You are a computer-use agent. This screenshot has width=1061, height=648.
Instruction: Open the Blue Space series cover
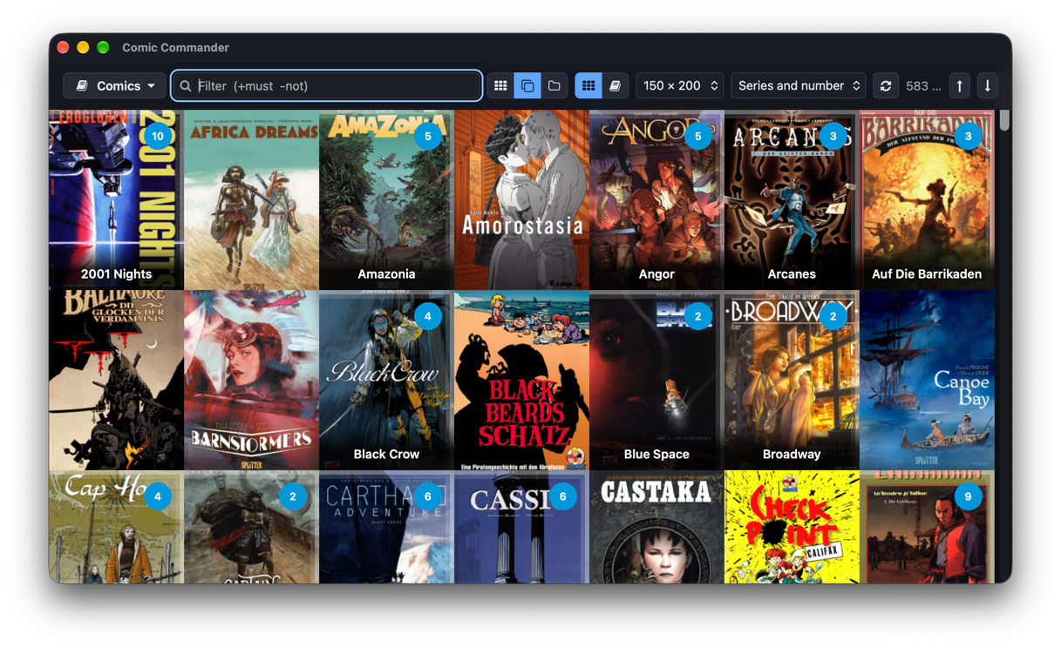[656, 380]
